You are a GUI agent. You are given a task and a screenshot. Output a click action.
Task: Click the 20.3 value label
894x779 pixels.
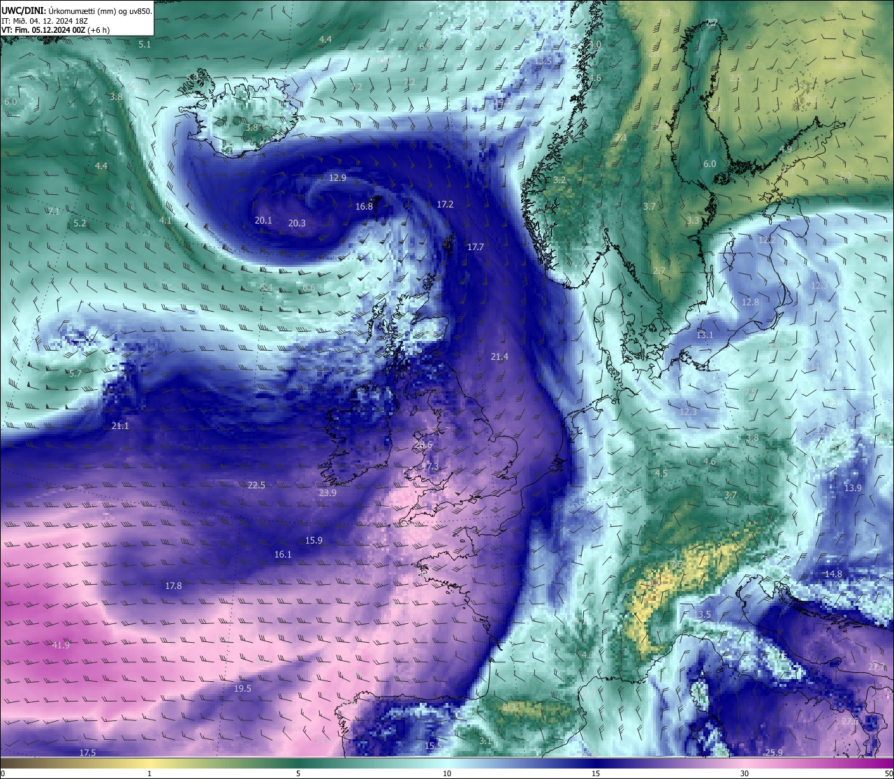[x=297, y=224]
